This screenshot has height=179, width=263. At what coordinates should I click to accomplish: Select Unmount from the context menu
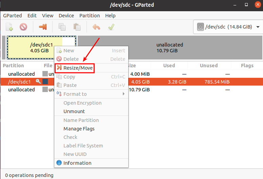tap(91, 111)
